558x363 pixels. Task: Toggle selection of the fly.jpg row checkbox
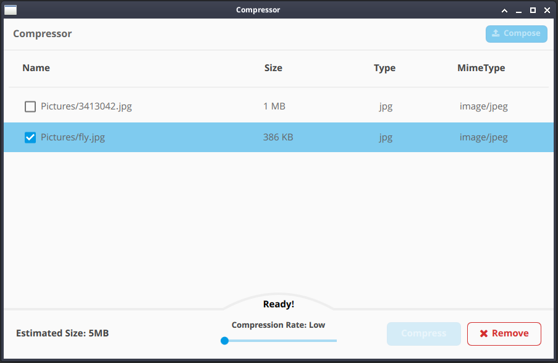click(30, 137)
